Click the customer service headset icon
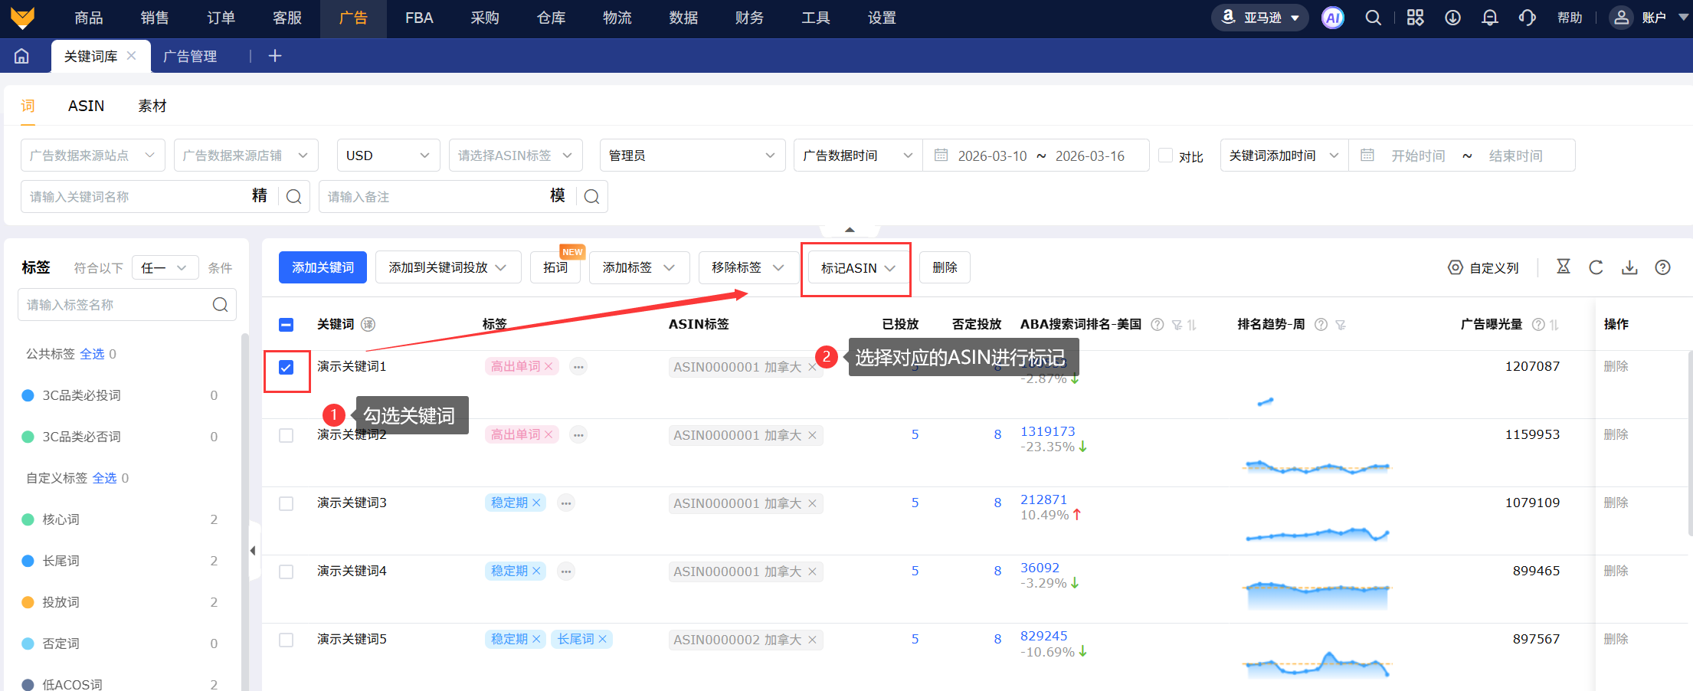1693x691 pixels. (x=1527, y=18)
